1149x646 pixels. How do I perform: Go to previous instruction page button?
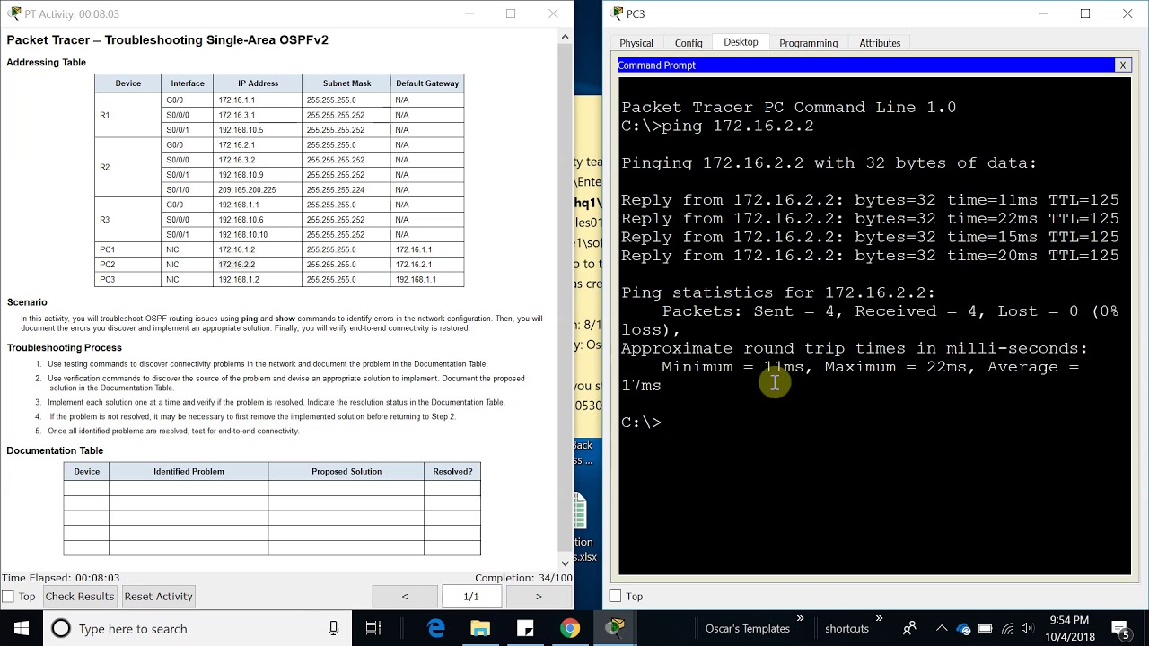pos(405,597)
